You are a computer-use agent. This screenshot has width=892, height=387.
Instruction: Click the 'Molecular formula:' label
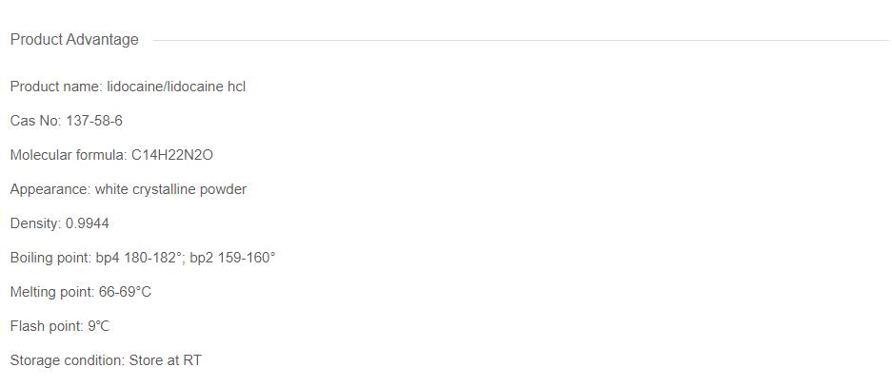point(69,155)
